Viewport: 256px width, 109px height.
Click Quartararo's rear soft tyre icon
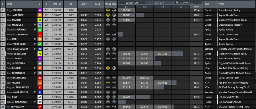pyautogui.click(x=114, y=49)
